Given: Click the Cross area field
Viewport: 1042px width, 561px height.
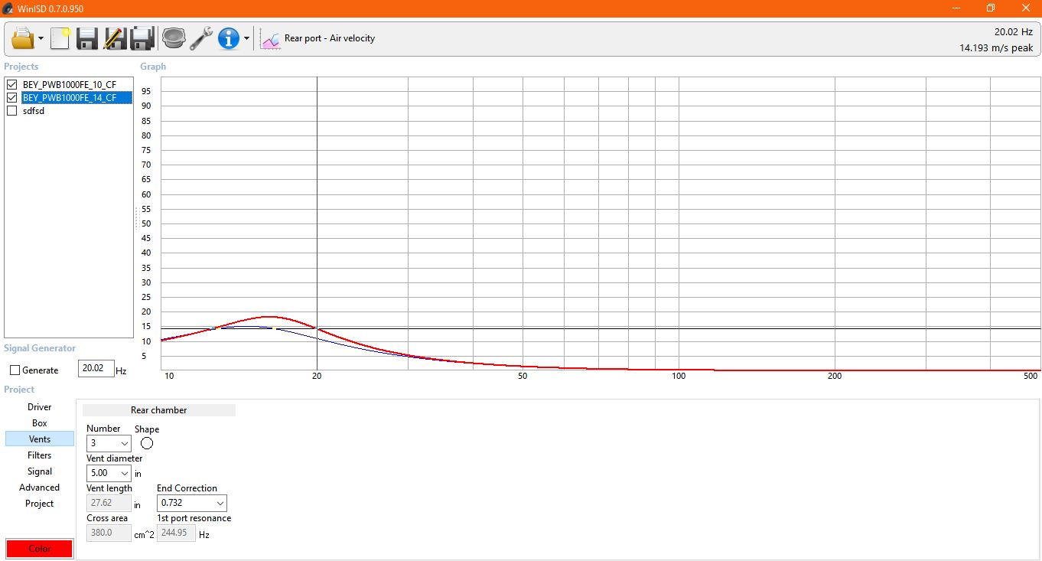Looking at the screenshot, I should pos(109,533).
